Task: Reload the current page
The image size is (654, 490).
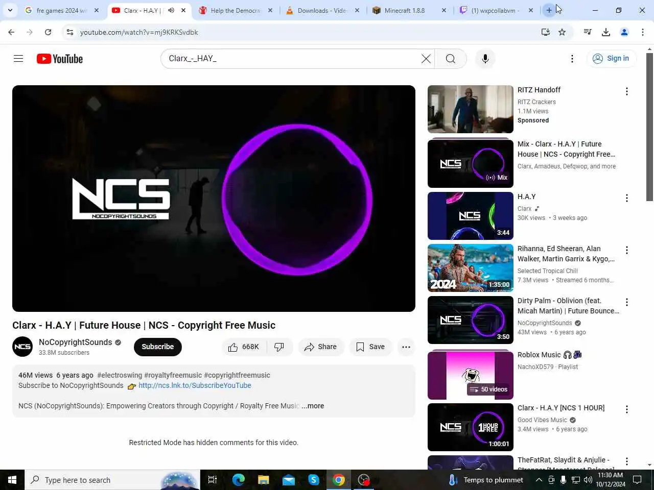Action: click(x=48, y=32)
